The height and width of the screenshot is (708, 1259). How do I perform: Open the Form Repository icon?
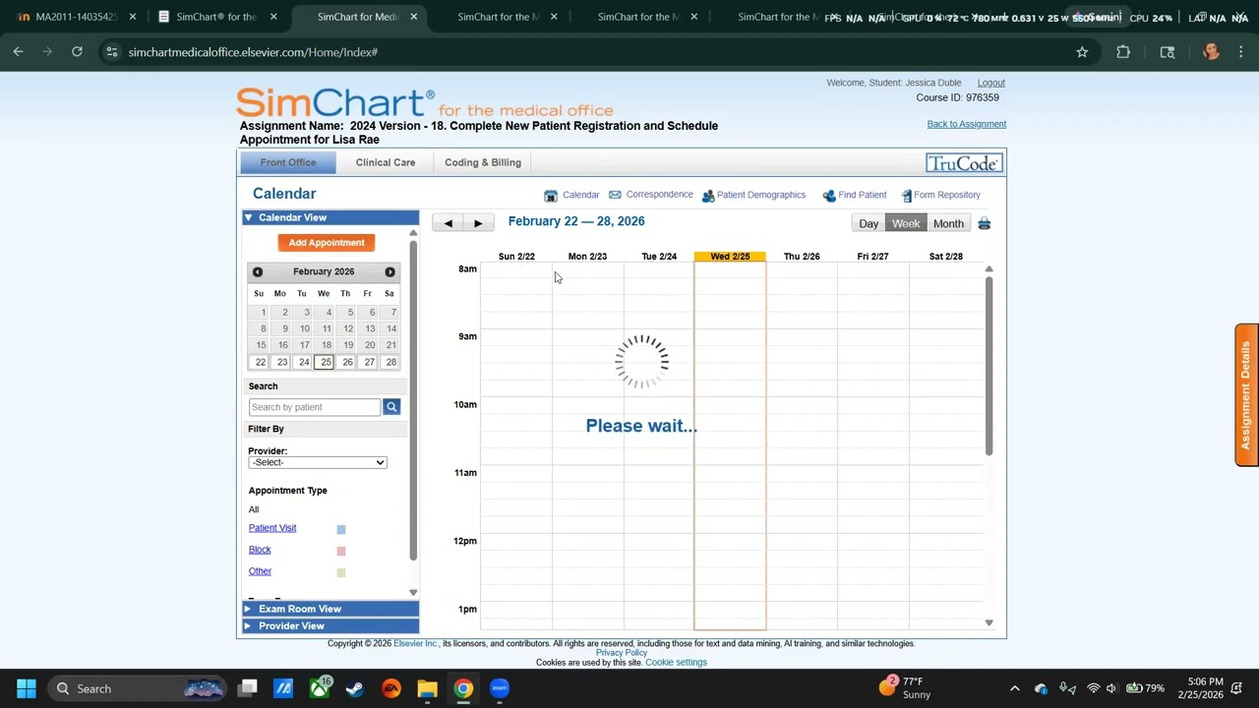[x=907, y=196]
